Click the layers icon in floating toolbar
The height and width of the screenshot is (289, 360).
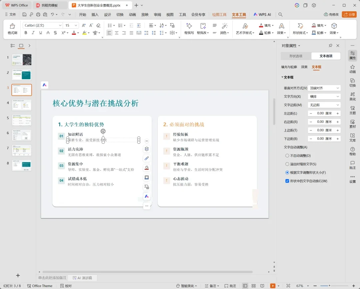(x=147, y=149)
